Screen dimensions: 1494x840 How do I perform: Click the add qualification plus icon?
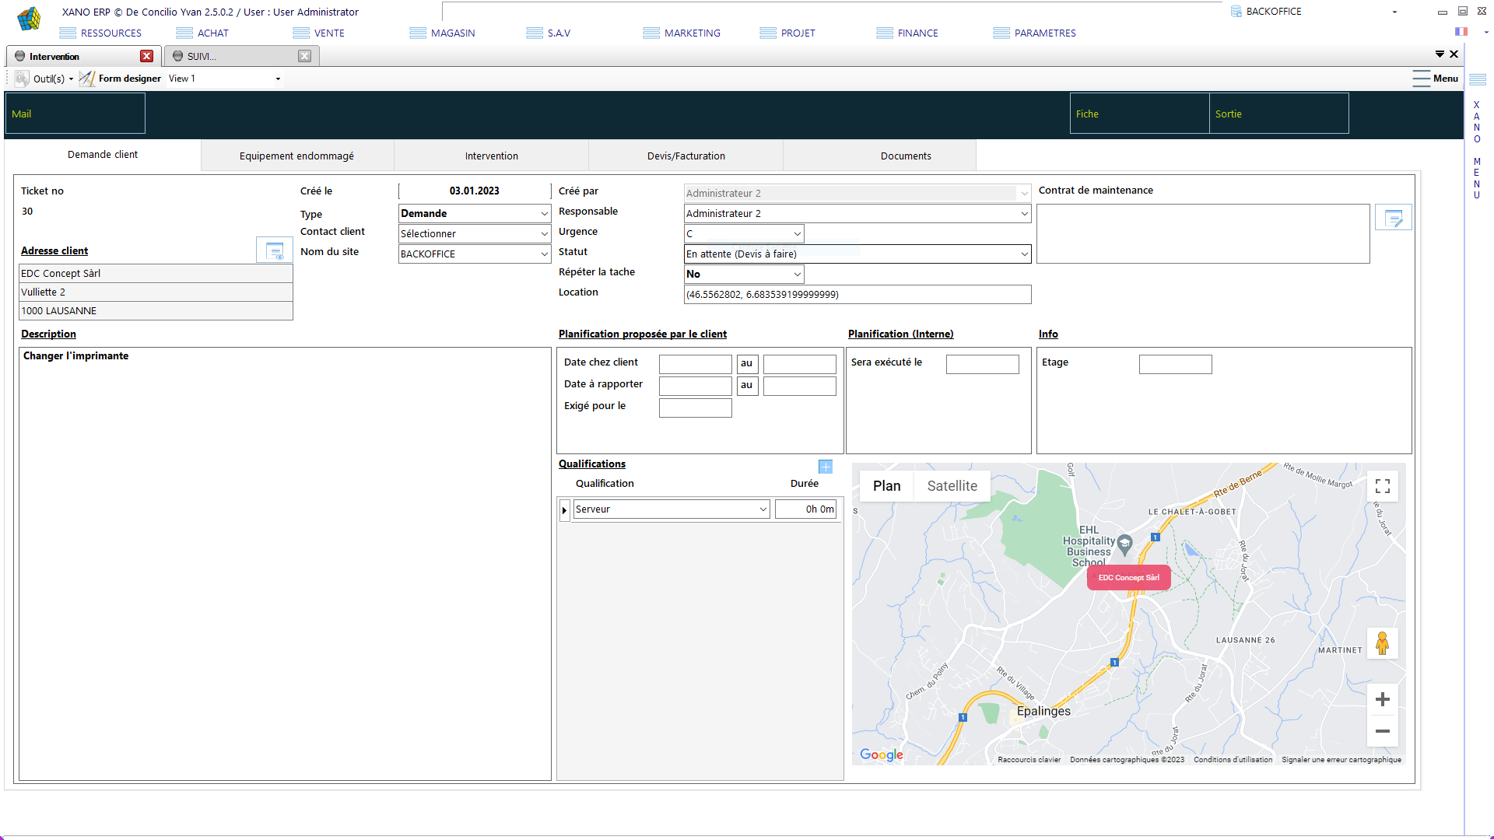826,467
